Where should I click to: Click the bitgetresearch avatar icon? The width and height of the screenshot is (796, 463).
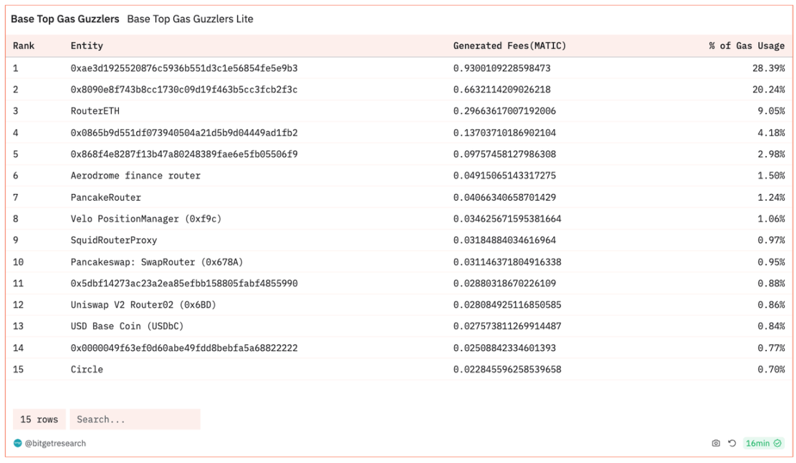pos(18,443)
